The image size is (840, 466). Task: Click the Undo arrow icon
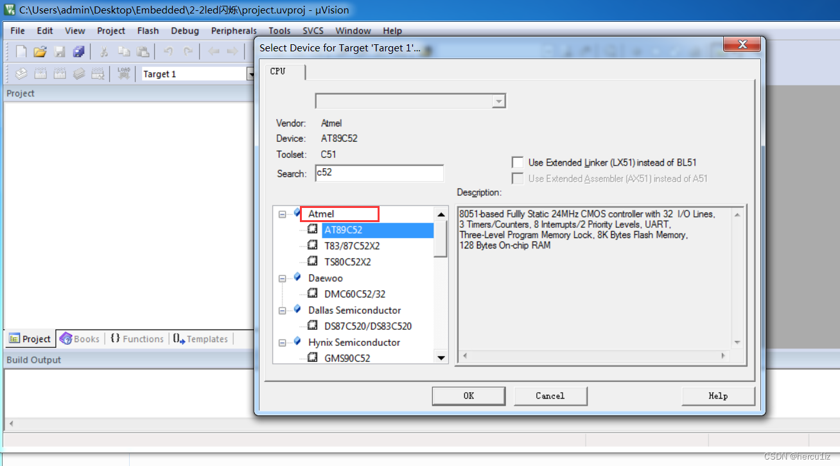[168, 52]
